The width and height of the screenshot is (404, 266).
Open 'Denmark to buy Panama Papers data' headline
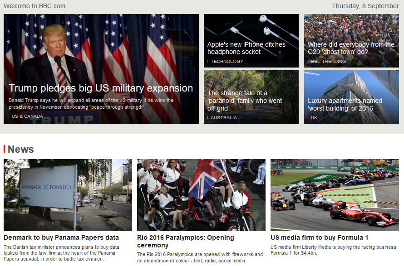point(61,237)
